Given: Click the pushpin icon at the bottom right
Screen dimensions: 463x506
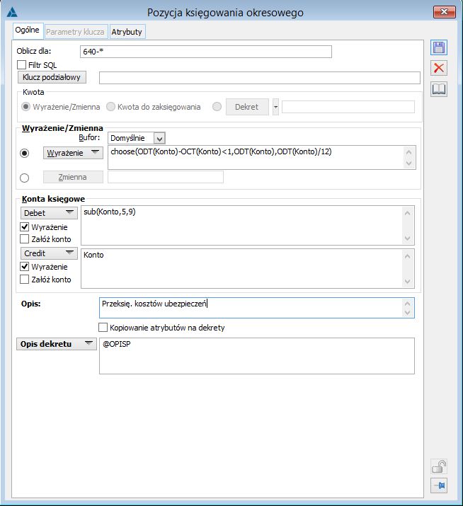Looking at the screenshot, I should 439,485.
